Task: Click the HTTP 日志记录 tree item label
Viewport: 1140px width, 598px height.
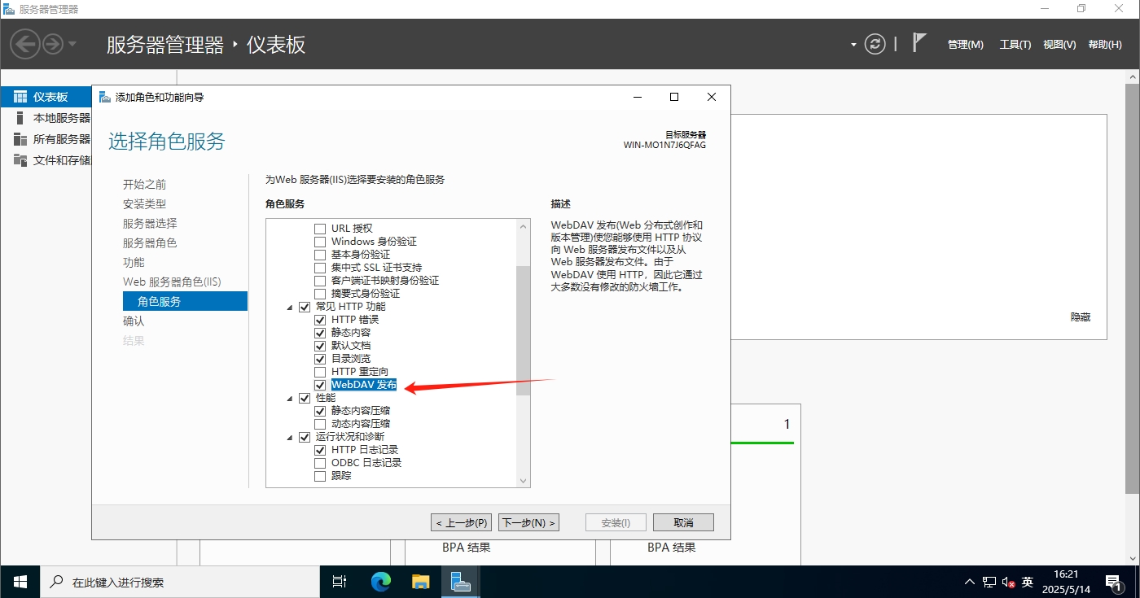Action: (x=365, y=450)
